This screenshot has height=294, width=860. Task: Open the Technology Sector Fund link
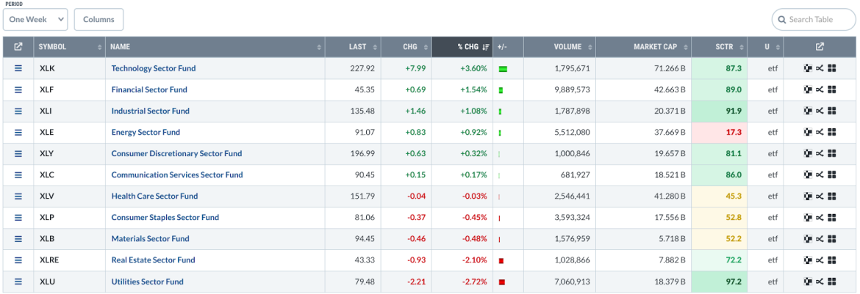tap(153, 68)
